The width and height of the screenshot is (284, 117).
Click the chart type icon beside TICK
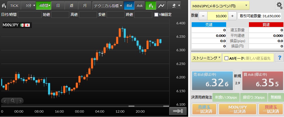[x=4, y=6]
